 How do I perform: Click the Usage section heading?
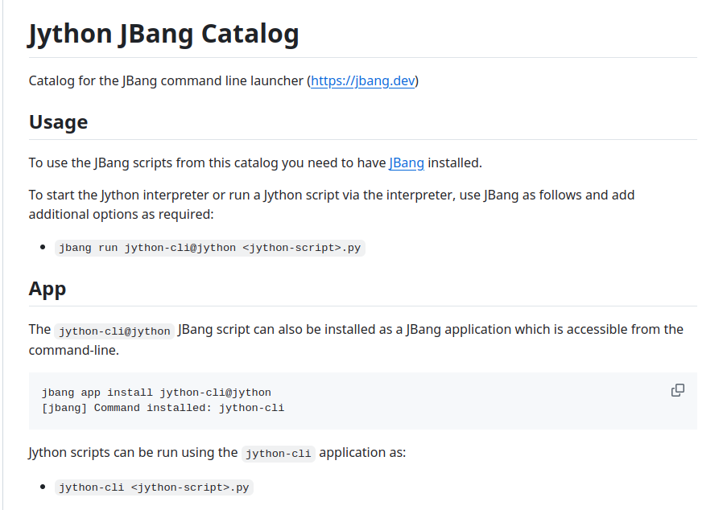pos(58,122)
